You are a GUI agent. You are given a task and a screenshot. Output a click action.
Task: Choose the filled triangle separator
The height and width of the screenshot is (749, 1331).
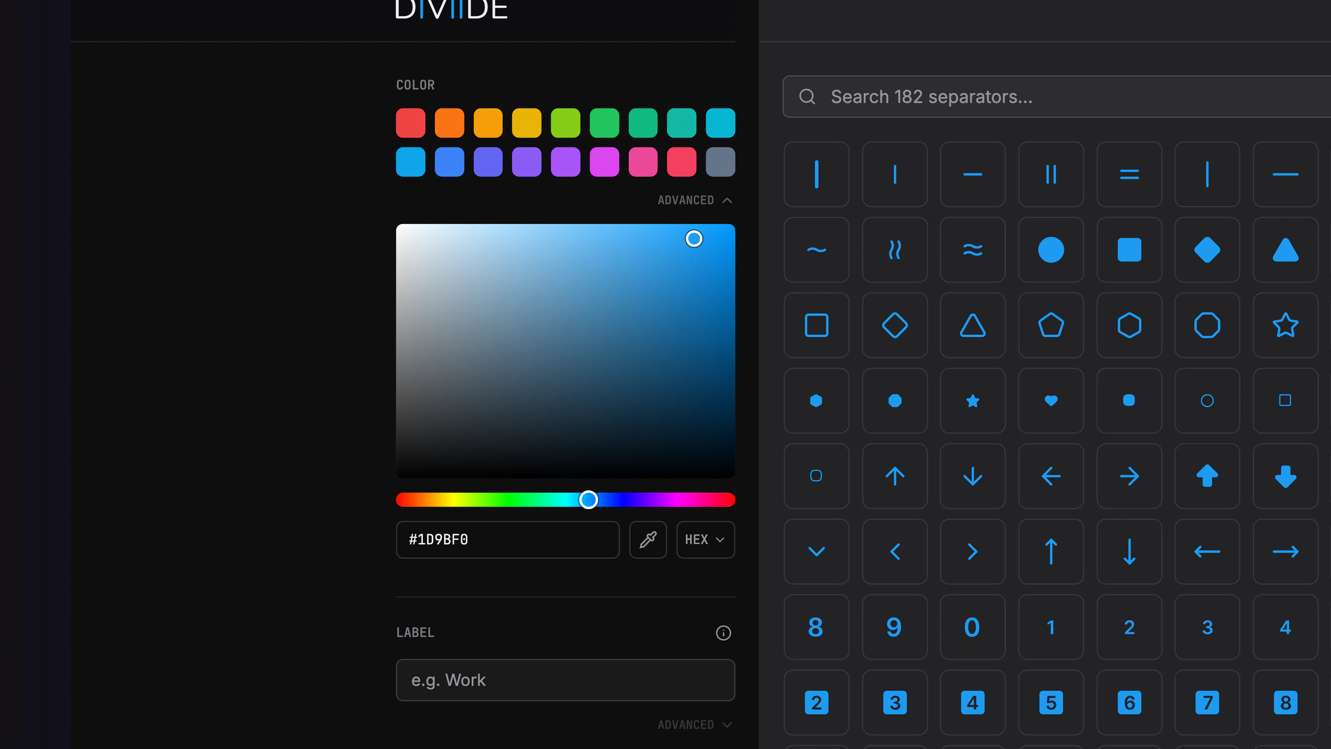[1285, 250]
